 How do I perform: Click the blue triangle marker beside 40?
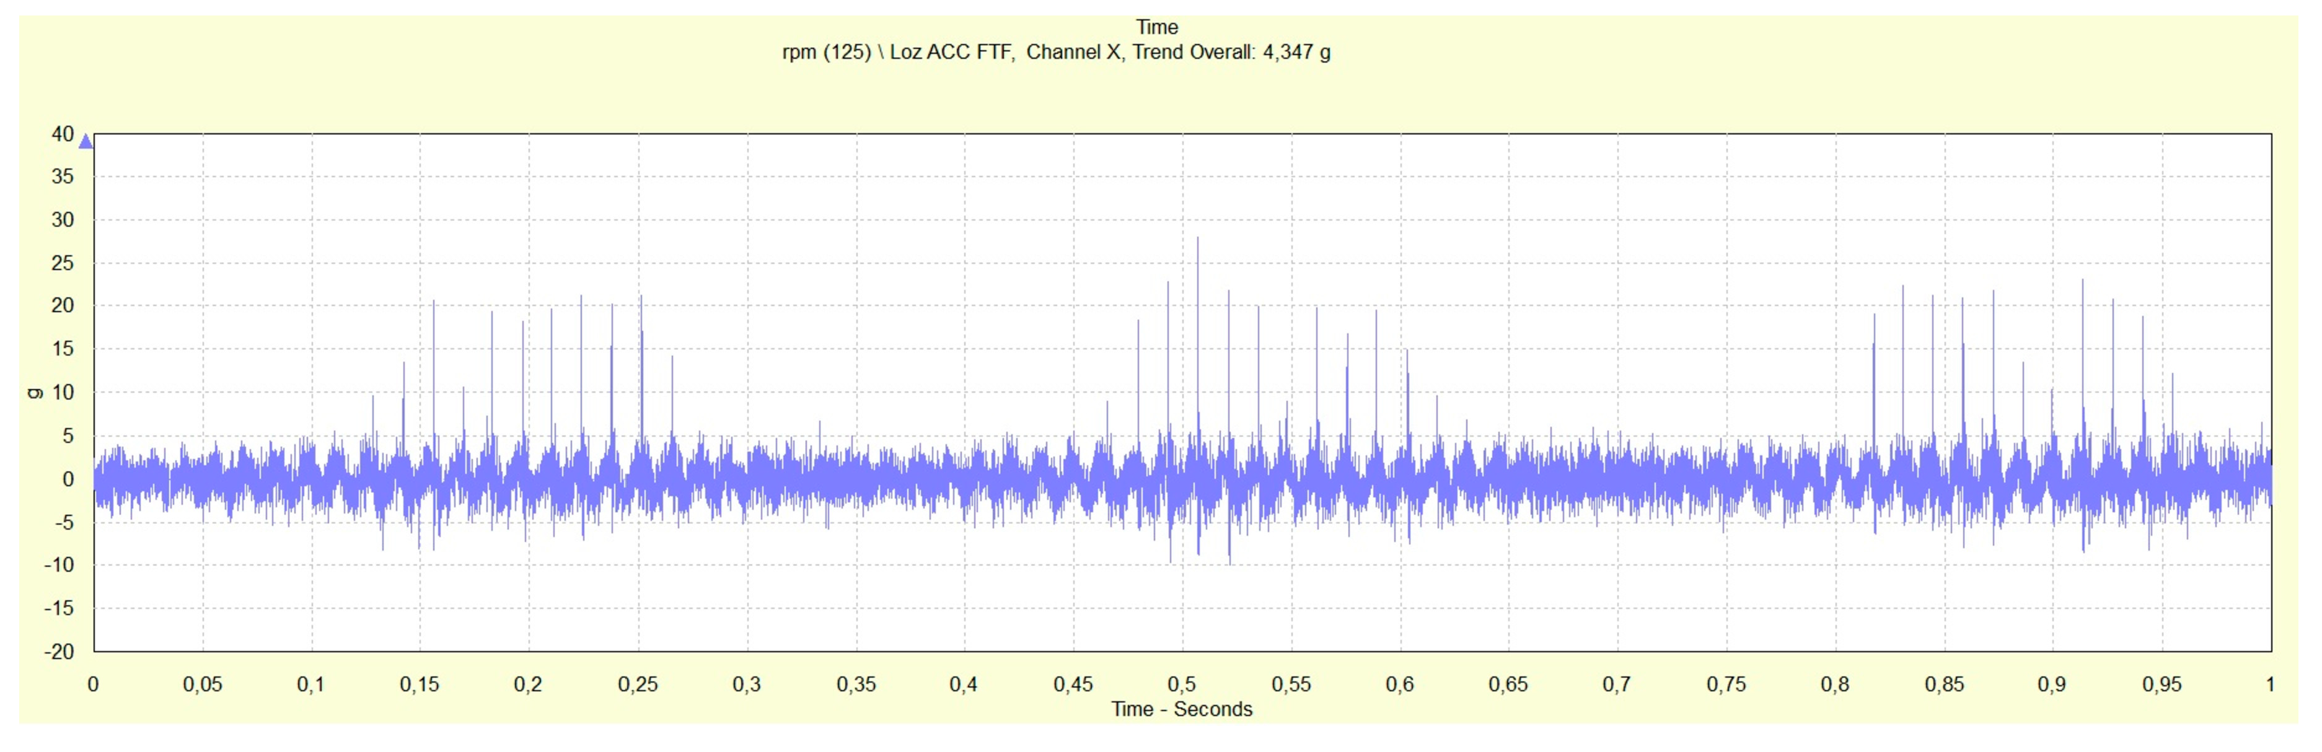pos(86,141)
